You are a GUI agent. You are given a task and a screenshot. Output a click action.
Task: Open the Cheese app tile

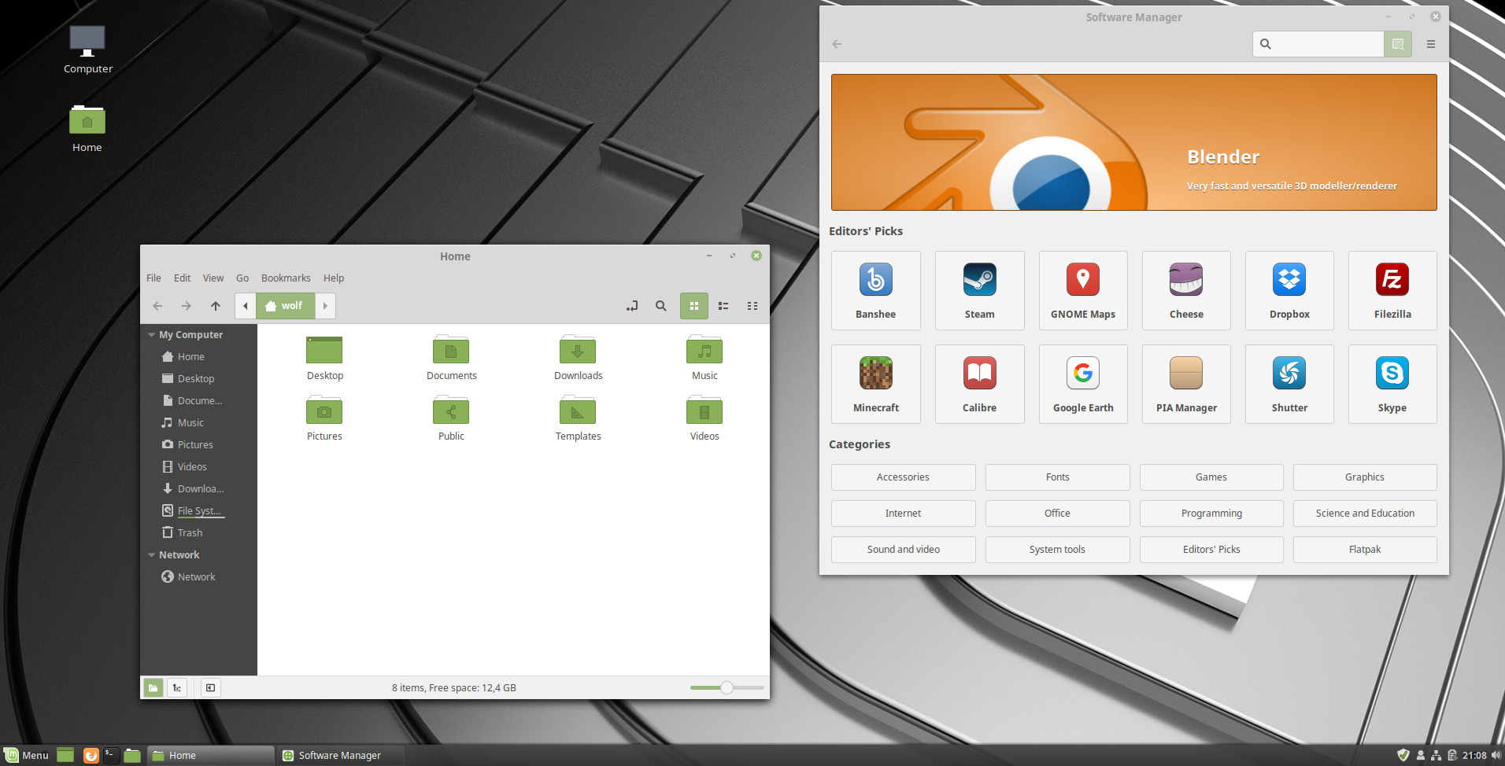click(x=1186, y=290)
